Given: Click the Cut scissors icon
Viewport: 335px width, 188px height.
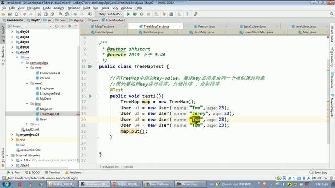Looking at the screenshot, I should pos(39,14).
